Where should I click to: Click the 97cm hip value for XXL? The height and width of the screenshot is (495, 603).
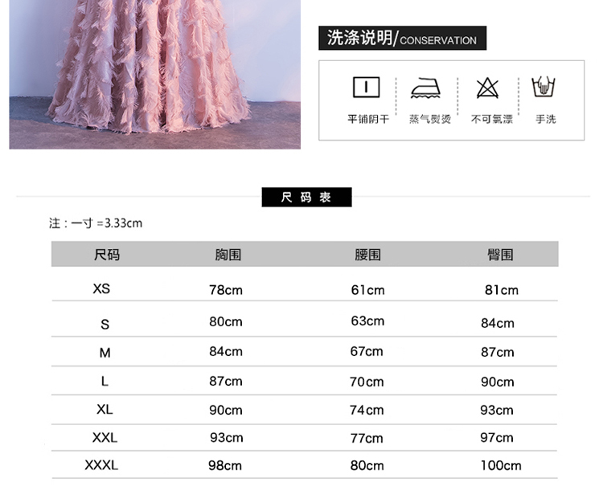point(497,437)
